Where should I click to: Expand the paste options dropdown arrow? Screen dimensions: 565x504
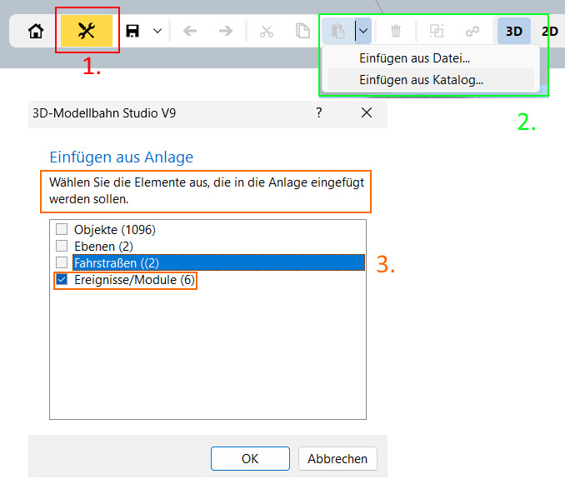coord(363,31)
